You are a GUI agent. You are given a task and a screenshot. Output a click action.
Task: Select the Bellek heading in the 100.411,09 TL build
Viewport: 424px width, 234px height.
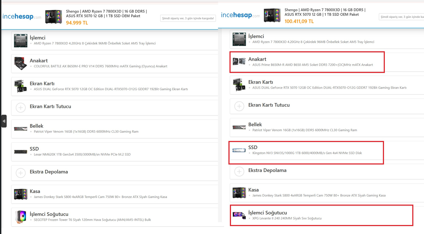[x=255, y=124]
